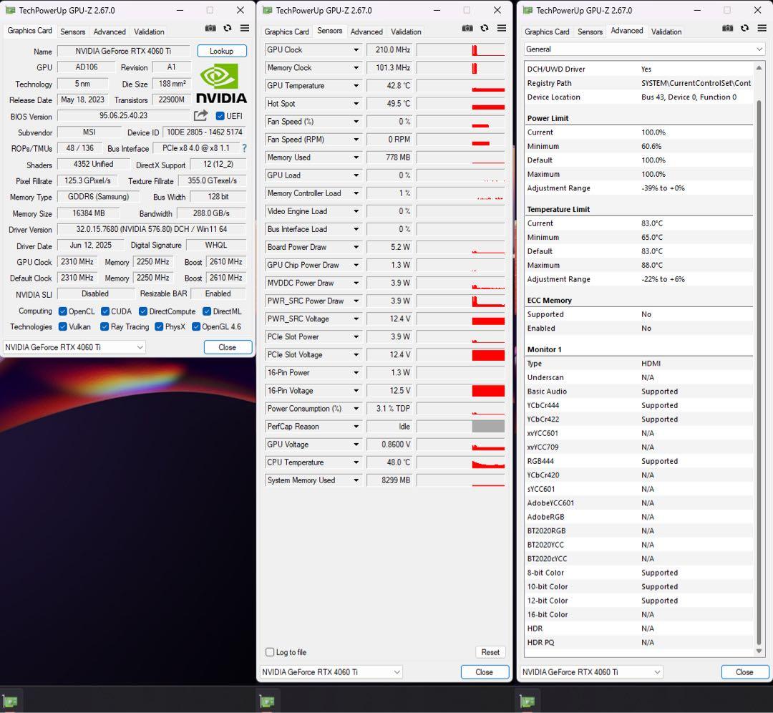
Task: Click the refresh icon in Sensors window
Action: coord(485,28)
